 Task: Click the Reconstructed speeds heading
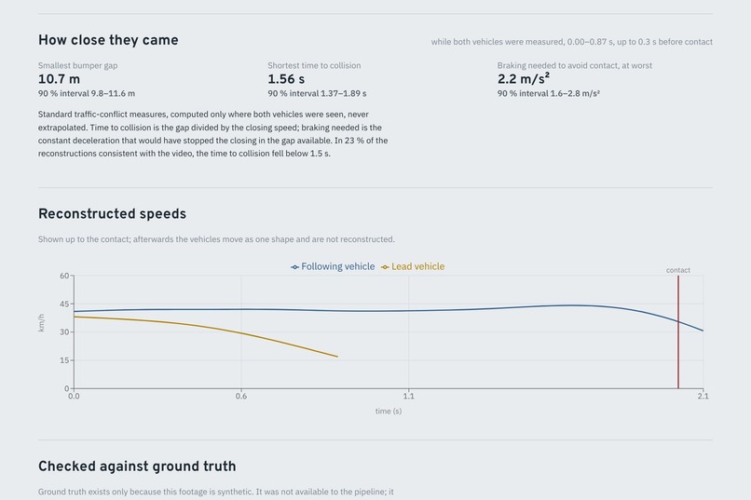point(112,214)
